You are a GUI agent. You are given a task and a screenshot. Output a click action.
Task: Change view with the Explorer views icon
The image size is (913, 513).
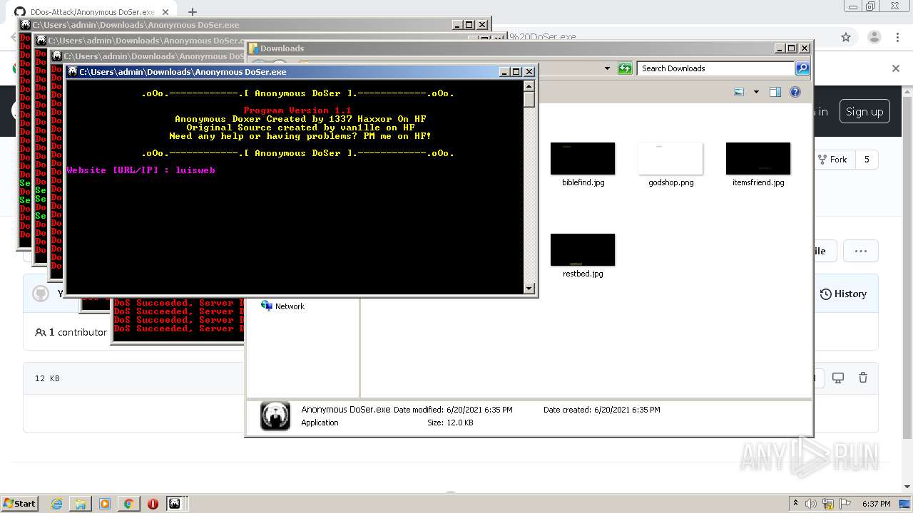pyautogui.click(x=740, y=92)
